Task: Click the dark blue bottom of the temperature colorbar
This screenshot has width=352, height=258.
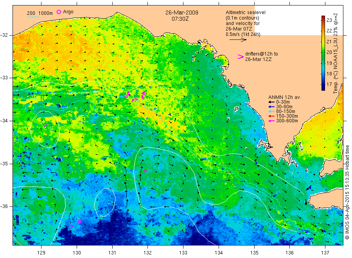Action: [x=323, y=88]
